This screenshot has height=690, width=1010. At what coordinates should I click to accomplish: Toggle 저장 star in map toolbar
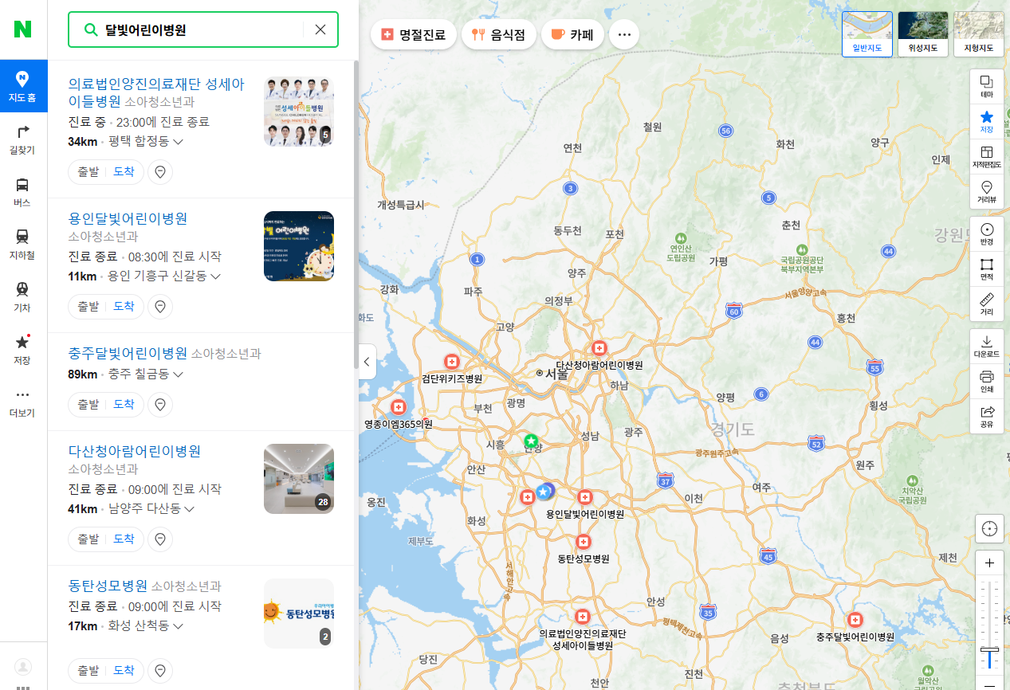(x=987, y=122)
